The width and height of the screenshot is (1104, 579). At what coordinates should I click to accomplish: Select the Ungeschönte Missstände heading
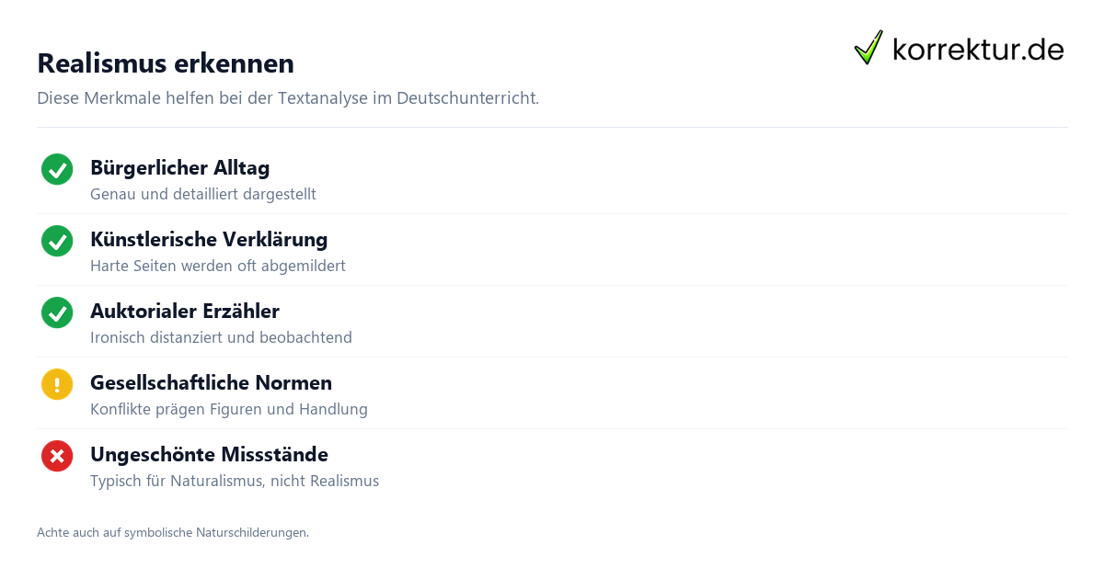[209, 455]
